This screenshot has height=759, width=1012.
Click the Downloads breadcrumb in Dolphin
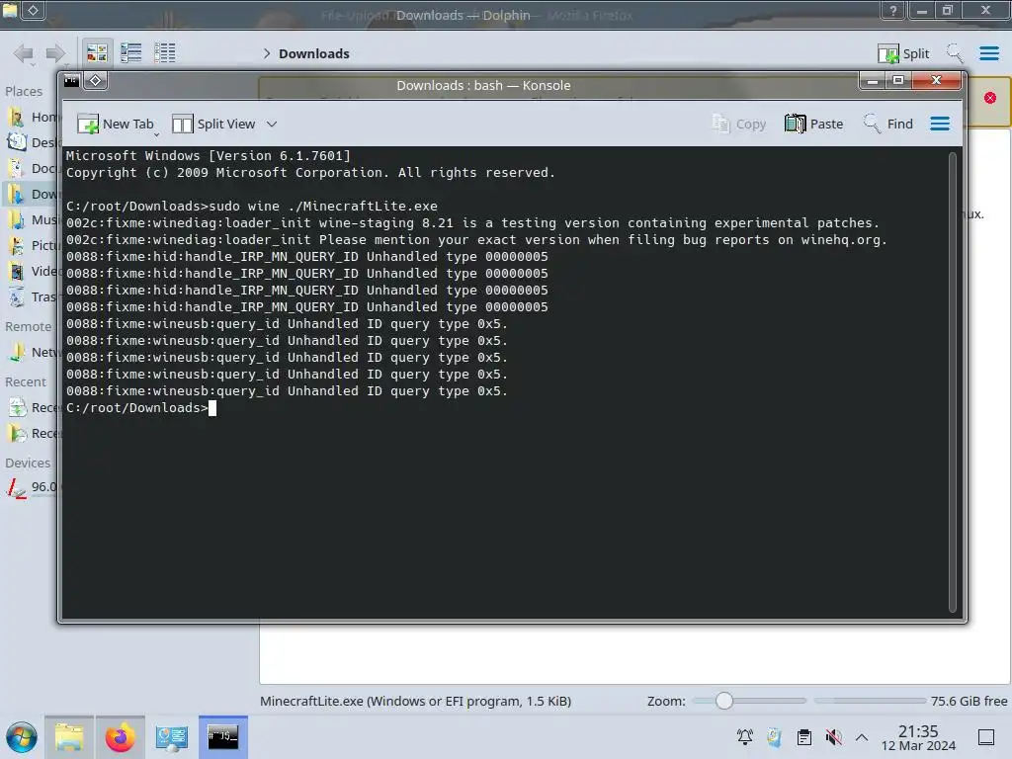[x=314, y=53]
